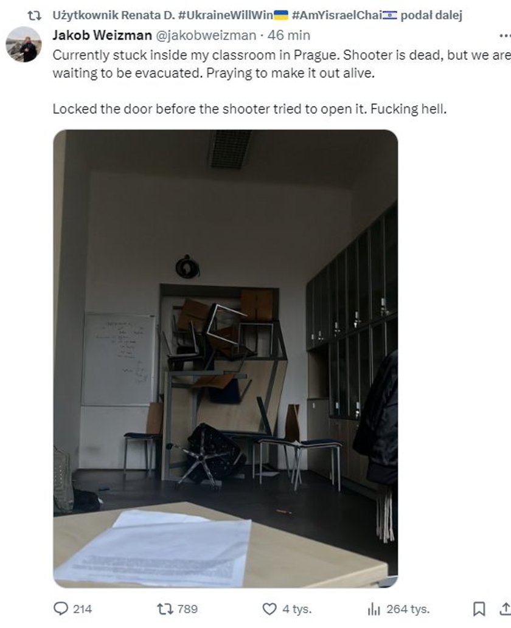The width and height of the screenshot is (511, 628).
Task: Open the three-dot more options menu
Action: pyautogui.click(x=504, y=36)
